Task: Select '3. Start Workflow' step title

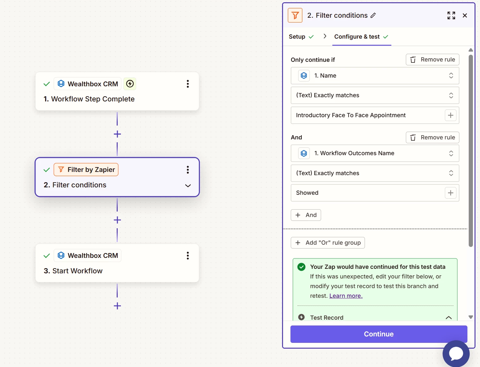Action: [x=73, y=271]
